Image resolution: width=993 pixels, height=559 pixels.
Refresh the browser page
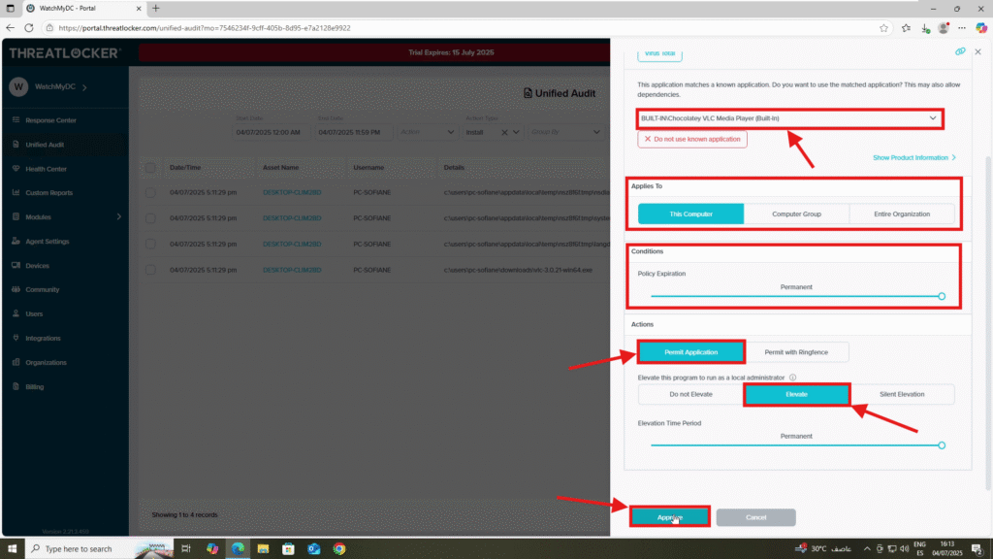pyautogui.click(x=28, y=28)
